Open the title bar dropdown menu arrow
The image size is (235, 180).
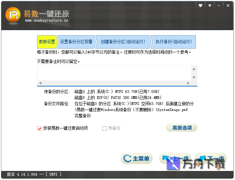pos(210,5)
